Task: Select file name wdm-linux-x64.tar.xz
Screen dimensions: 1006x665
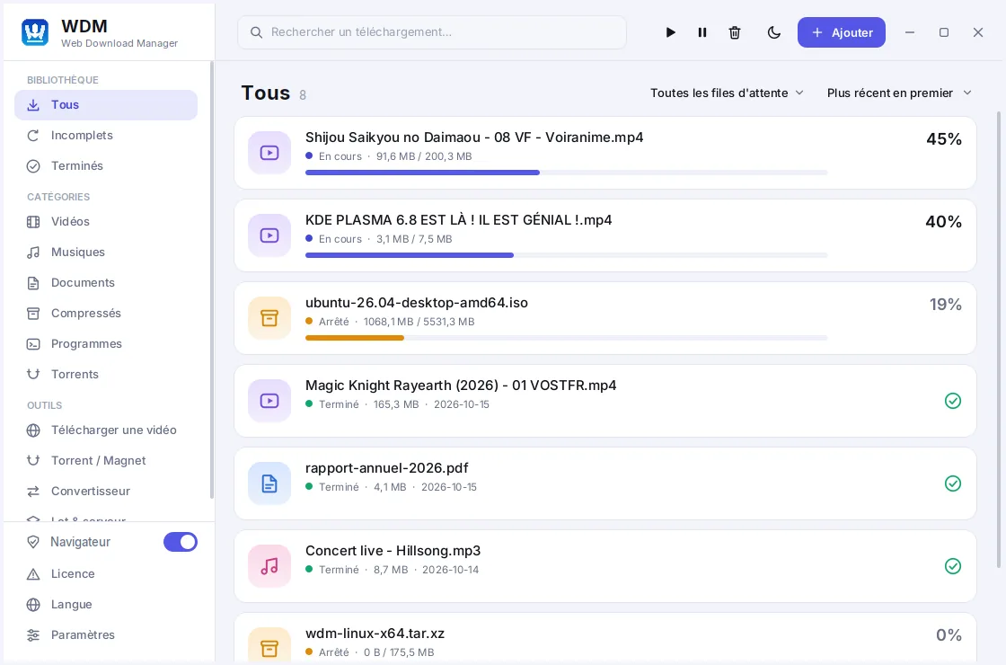Action: tap(375, 634)
